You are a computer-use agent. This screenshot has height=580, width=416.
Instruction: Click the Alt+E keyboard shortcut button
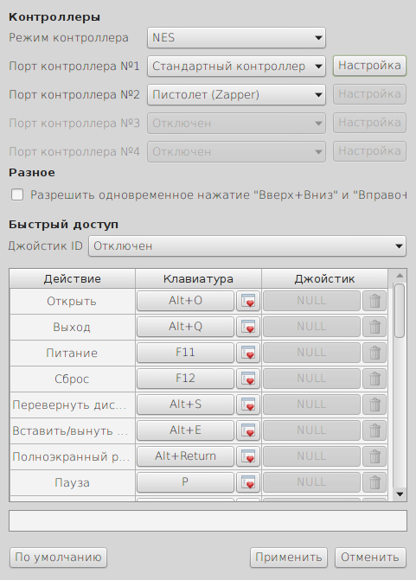[185, 430]
